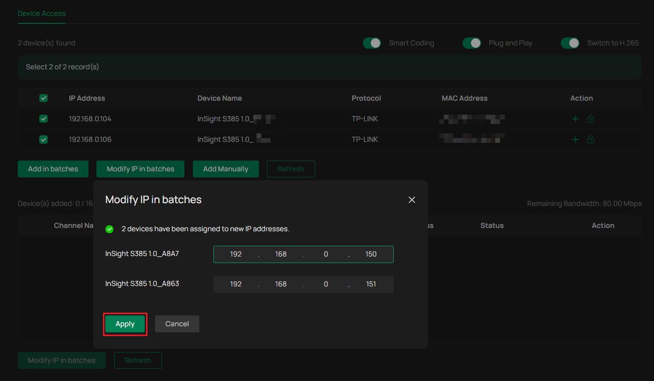Viewport: 654px width, 381px height.
Task: Click InSight S385 1.0_A863 label
Action: click(x=142, y=284)
